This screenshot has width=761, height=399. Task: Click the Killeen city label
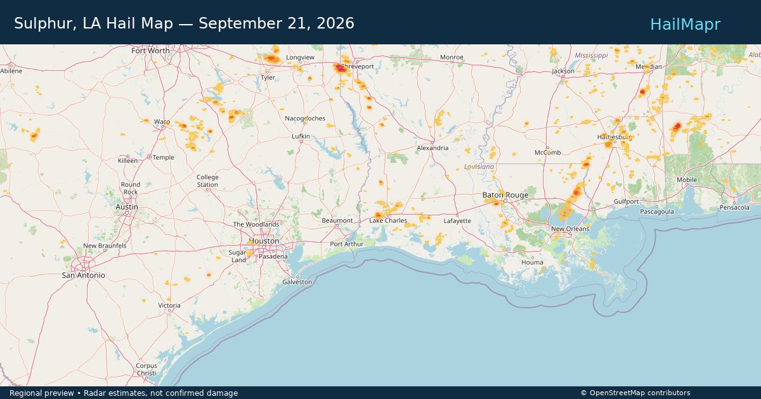[x=127, y=161]
